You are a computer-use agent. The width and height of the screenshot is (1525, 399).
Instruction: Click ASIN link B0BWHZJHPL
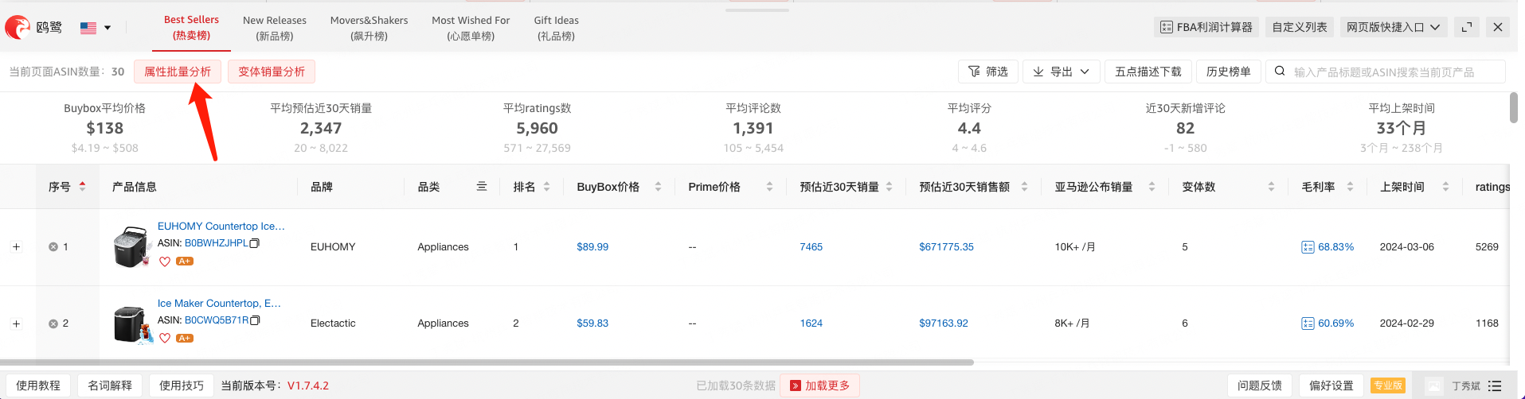[217, 243]
